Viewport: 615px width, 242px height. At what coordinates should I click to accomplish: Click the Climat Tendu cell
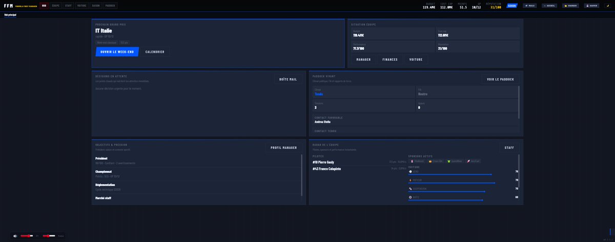coord(363,92)
